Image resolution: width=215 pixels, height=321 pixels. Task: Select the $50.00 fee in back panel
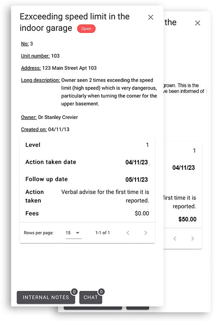187,219
